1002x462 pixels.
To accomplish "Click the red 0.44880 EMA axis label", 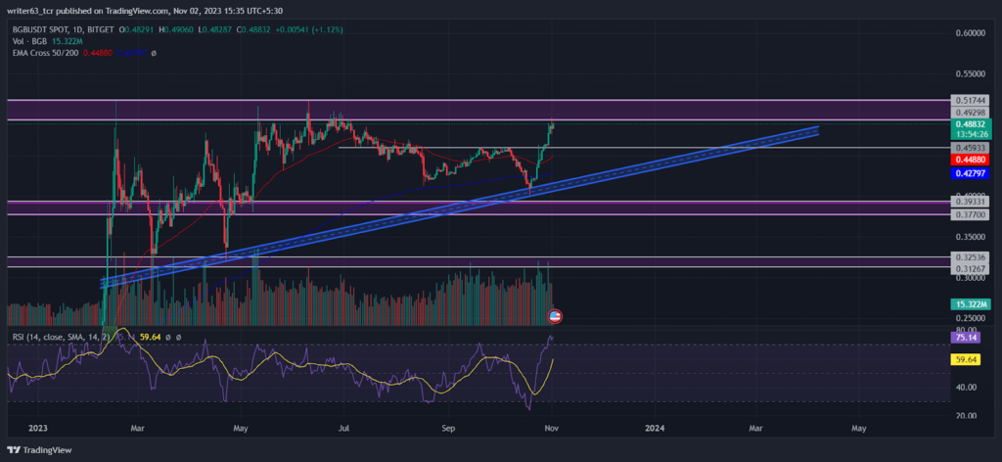I will [x=970, y=160].
